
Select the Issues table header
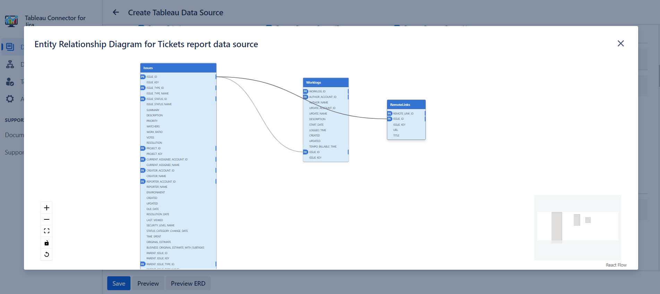coord(178,68)
